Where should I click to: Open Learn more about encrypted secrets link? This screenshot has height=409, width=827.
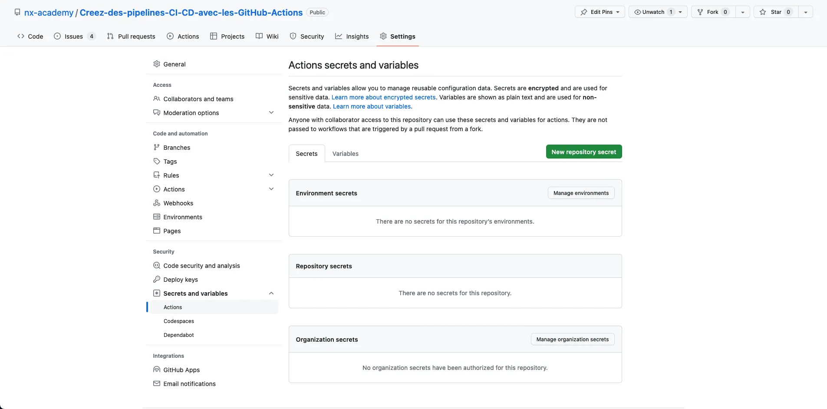[x=383, y=97]
